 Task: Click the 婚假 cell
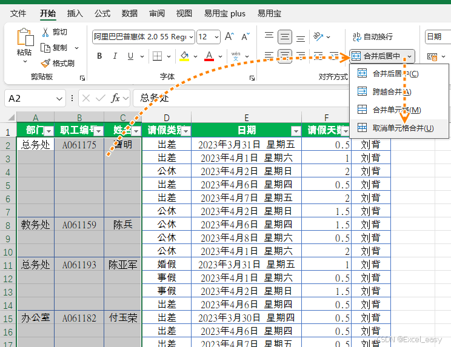pyautogui.click(x=167, y=265)
